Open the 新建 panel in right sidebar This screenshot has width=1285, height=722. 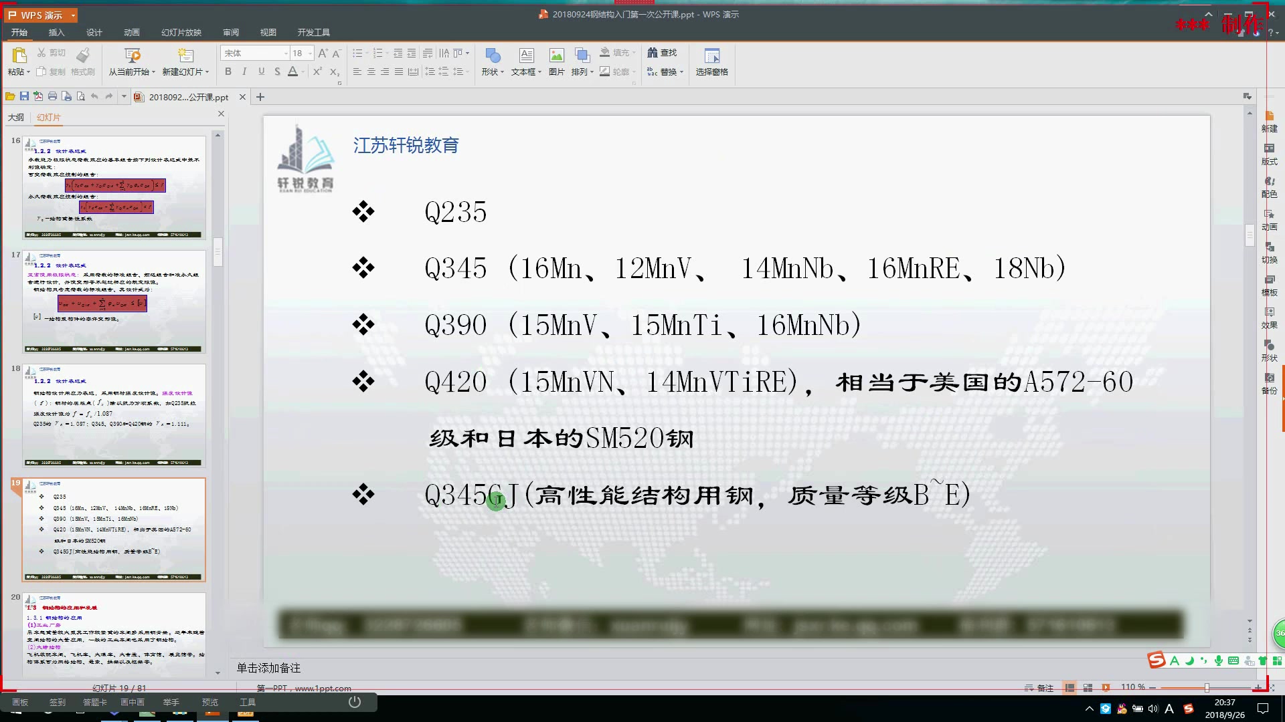pos(1269,122)
